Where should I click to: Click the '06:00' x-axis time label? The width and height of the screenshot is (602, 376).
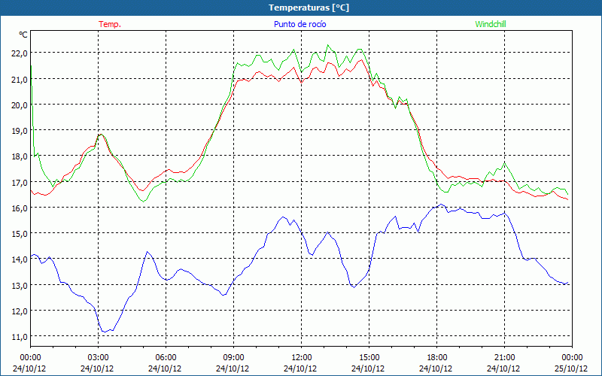click(x=166, y=358)
